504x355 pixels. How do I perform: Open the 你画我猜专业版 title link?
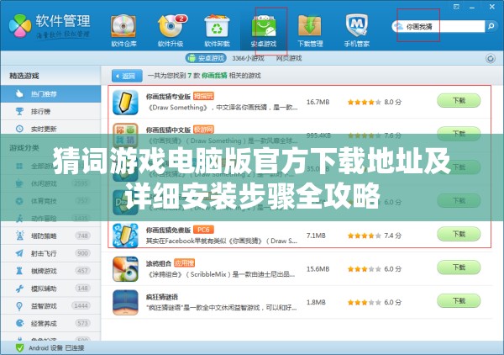pos(168,97)
